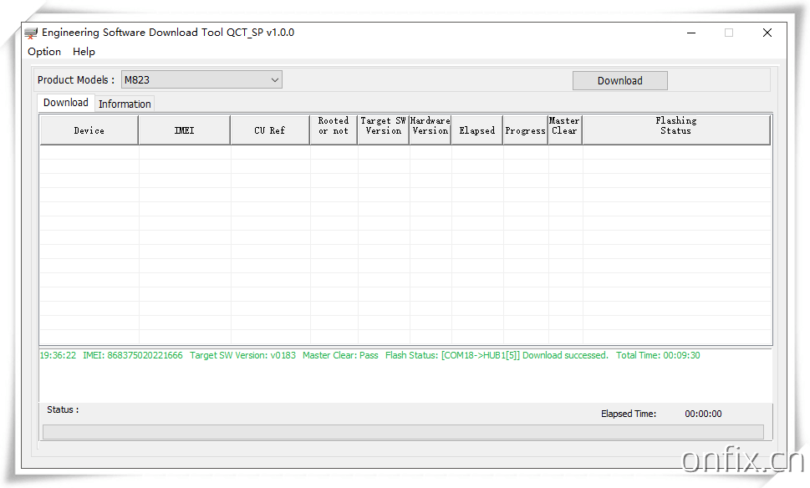
Task: Click the IMEI column header
Action: point(184,130)
